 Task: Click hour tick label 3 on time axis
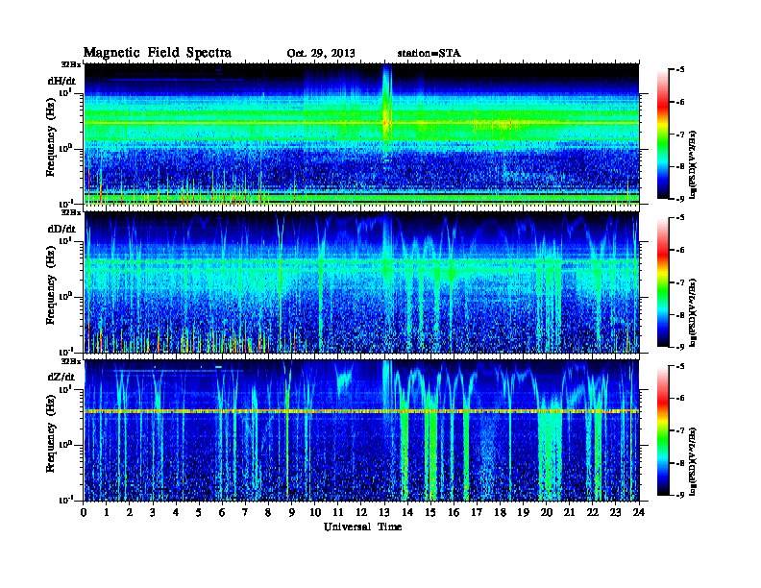click(153, 512)
